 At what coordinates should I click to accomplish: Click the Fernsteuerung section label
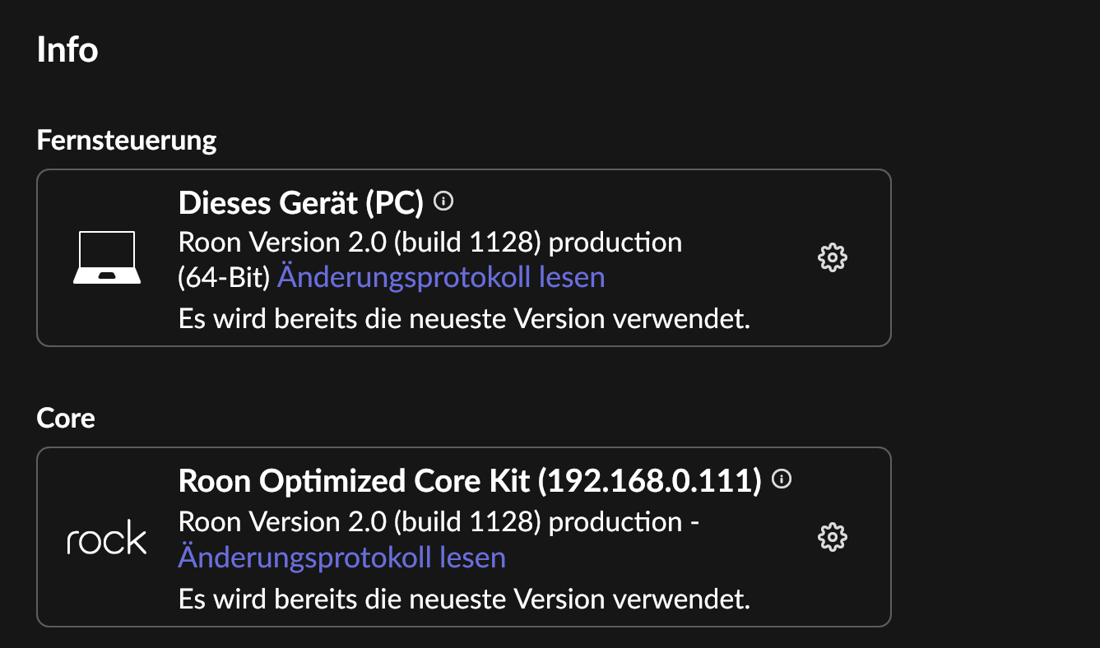coord(127,140)
